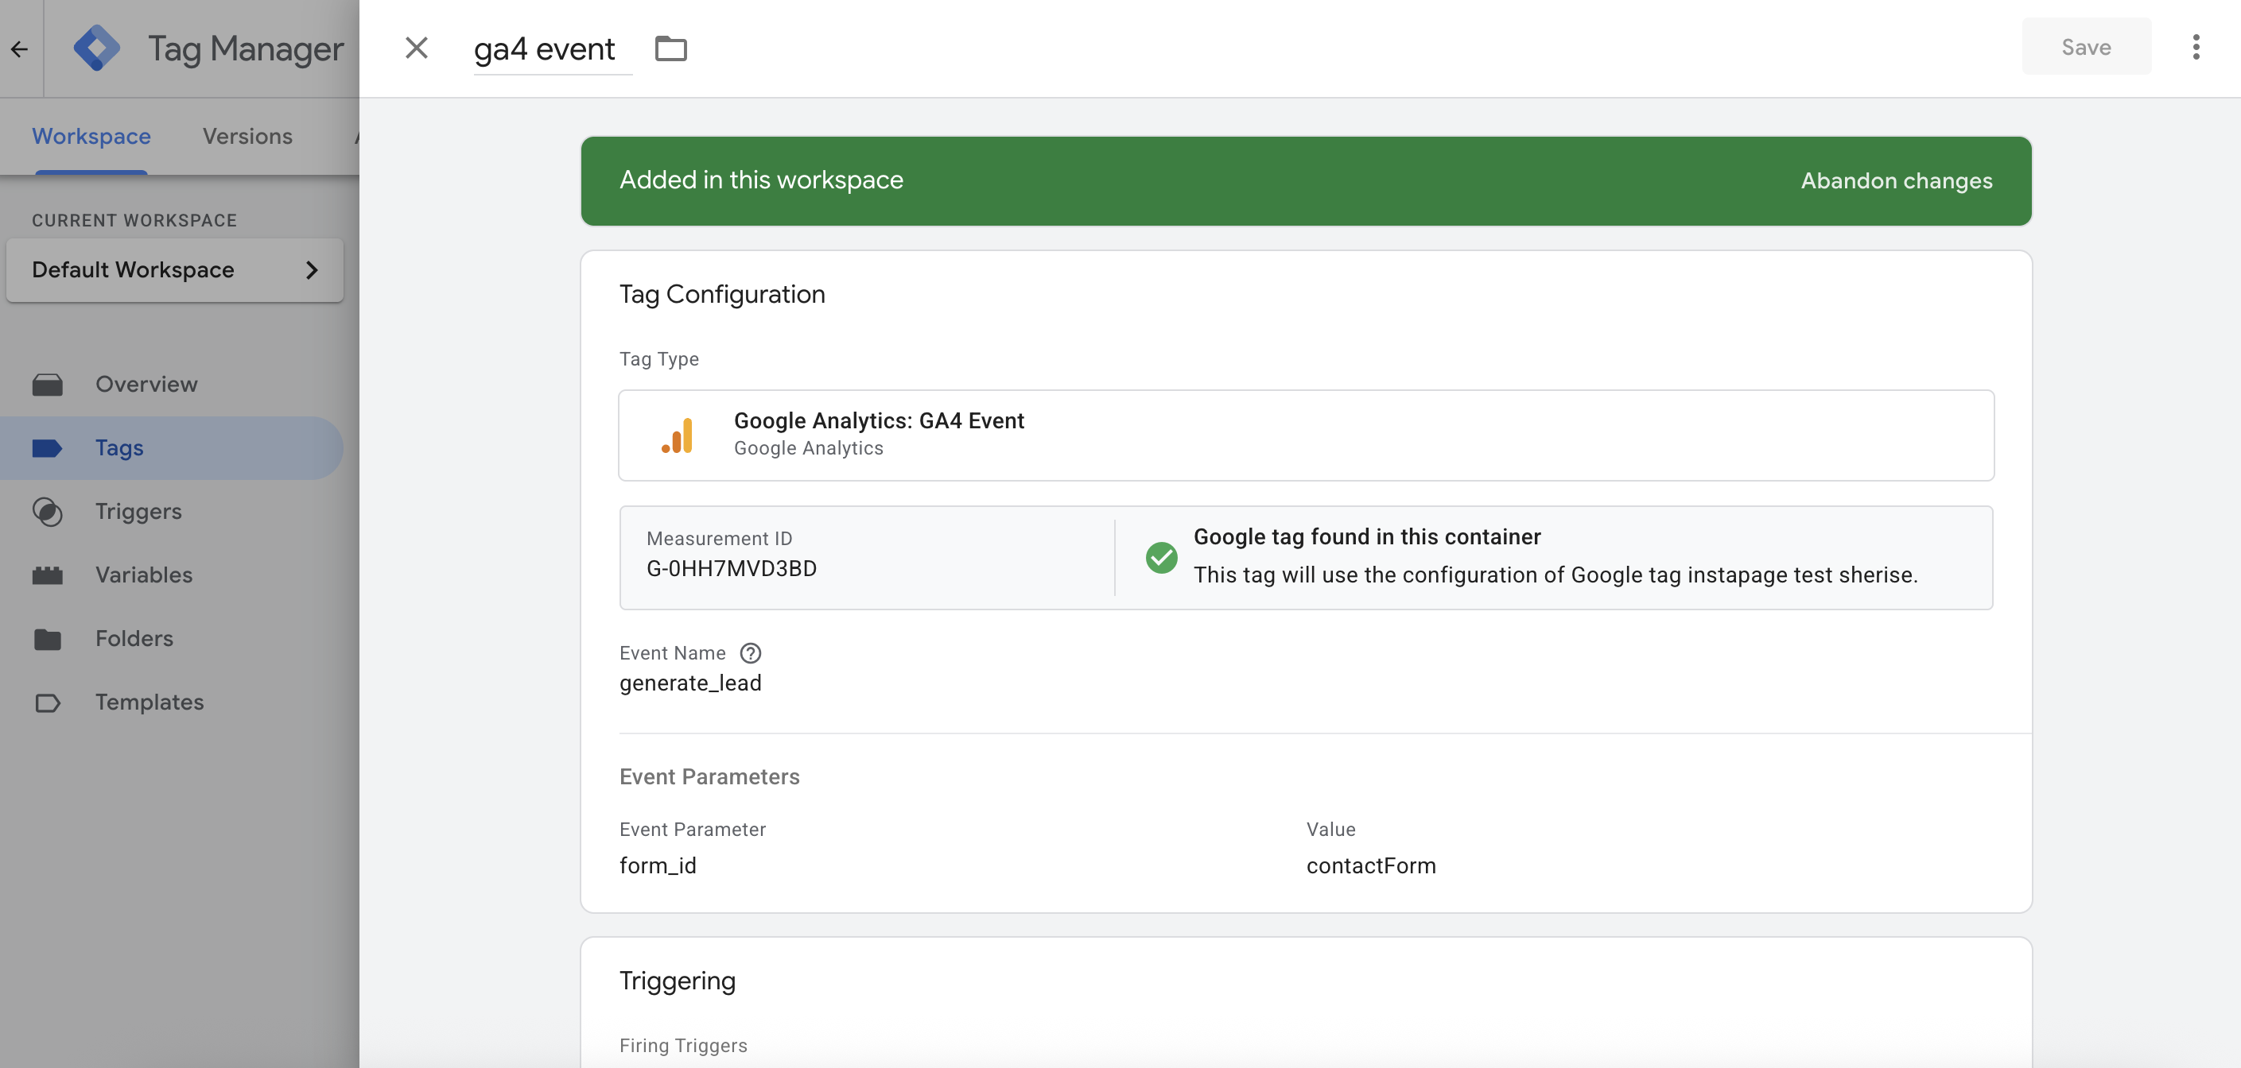Open Variables in the sidebar
The width and height of the screenshot is (2241, 1068).
(144, 575)
